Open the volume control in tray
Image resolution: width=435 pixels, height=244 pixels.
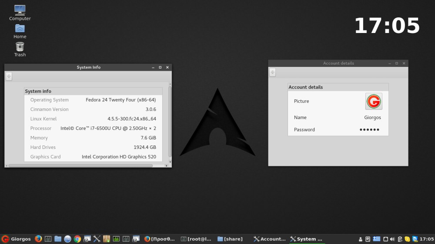pos(392,239)
